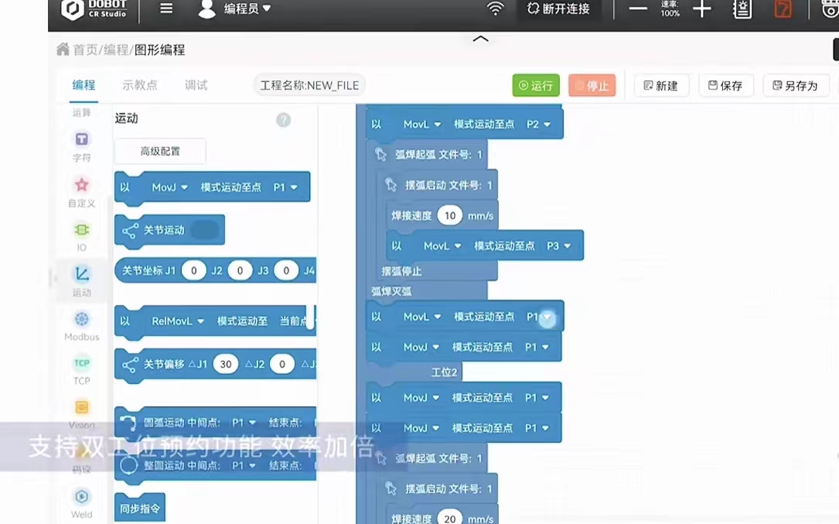The height and width of the screenshot is (524, 839).
Task: Open the IO block category
Action: [x=81, y=230]
